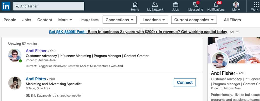This screenshot has width=260, height=101.
Task: Click the Andi Fisher search field
Action: [48, 6]
